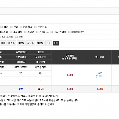Open the blue 1,000 deposit amount link

[99, 73]
